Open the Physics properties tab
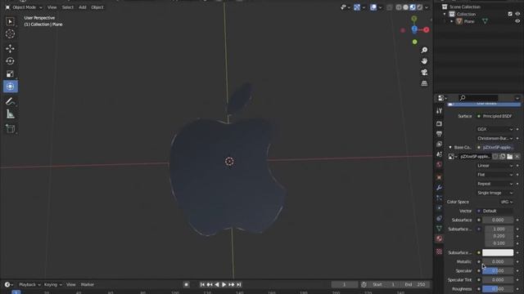Viewport: 524px width, 294px height. tap(439, 208)
